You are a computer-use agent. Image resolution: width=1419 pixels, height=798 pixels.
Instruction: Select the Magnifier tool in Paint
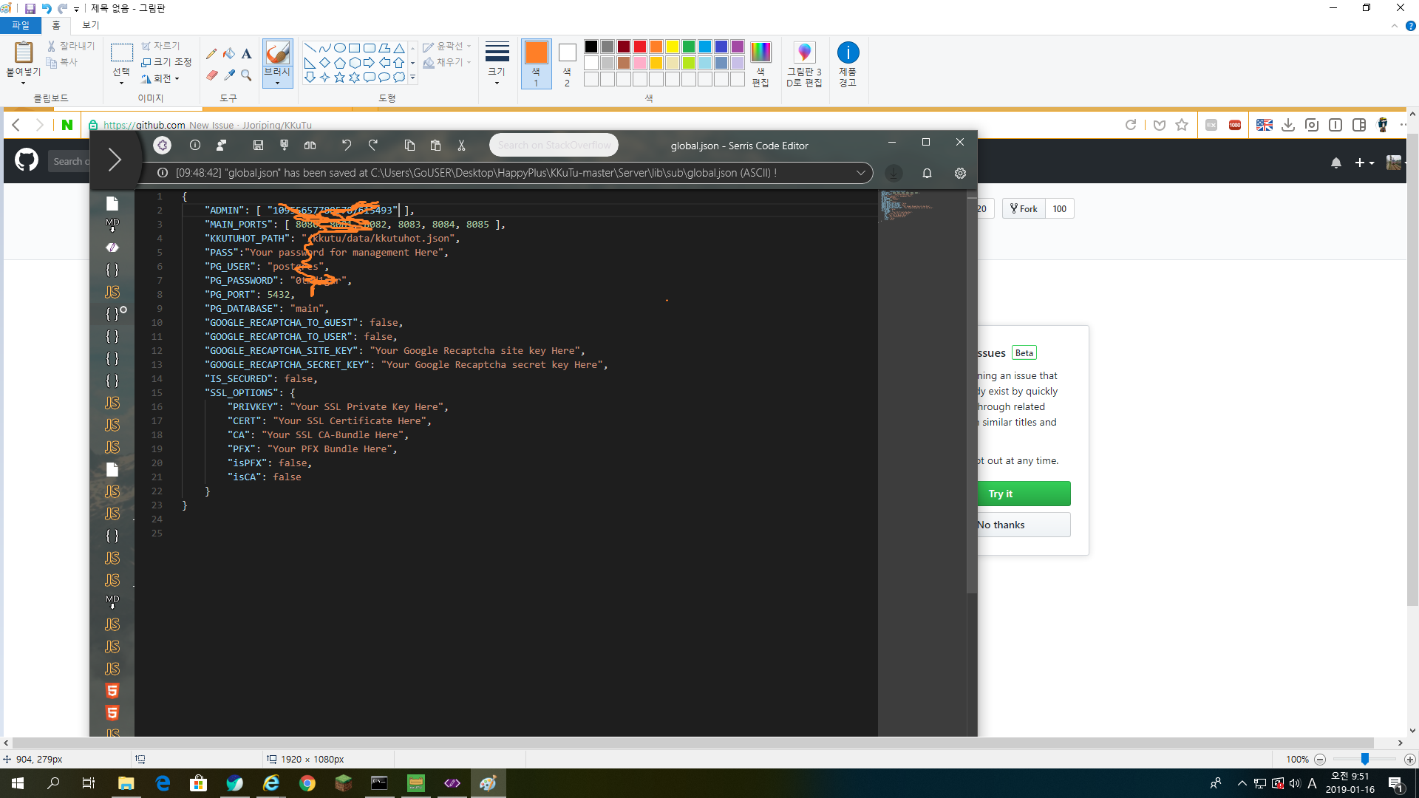pyautogui.click(x=246, y=75)
